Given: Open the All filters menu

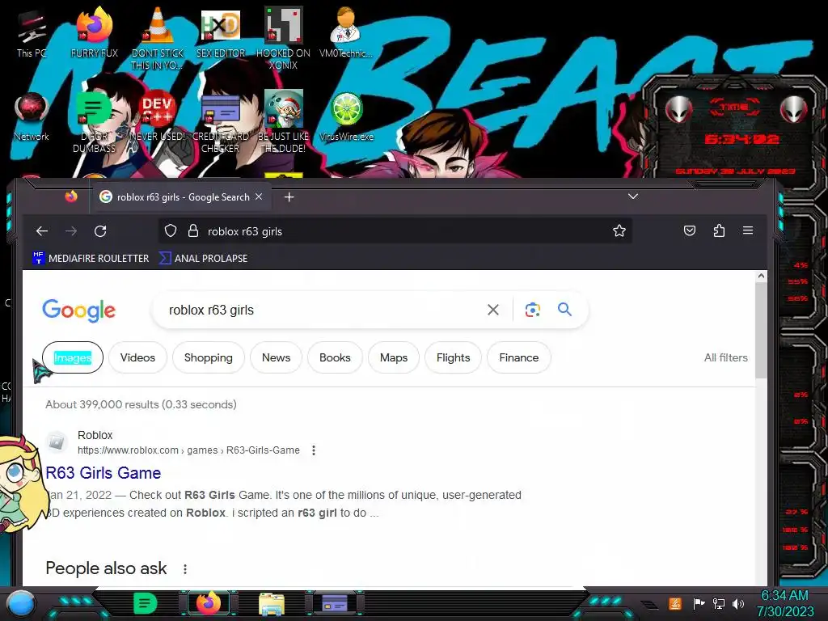Looking at the screenshot, I should pyautogui.click(x=725, y=357).
